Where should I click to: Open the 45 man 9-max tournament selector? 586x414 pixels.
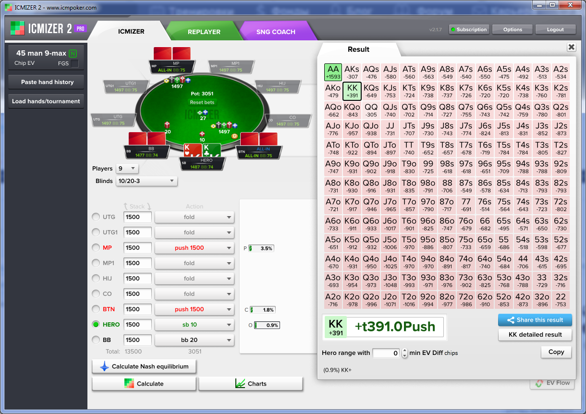coord(46,58)
